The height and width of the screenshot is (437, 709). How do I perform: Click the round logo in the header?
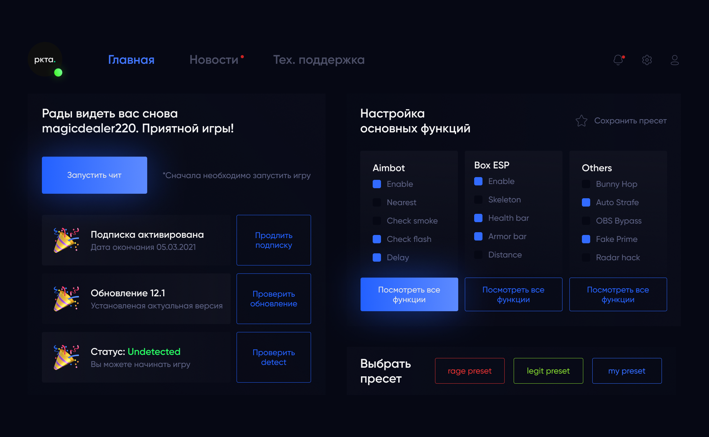coord(45,60)
